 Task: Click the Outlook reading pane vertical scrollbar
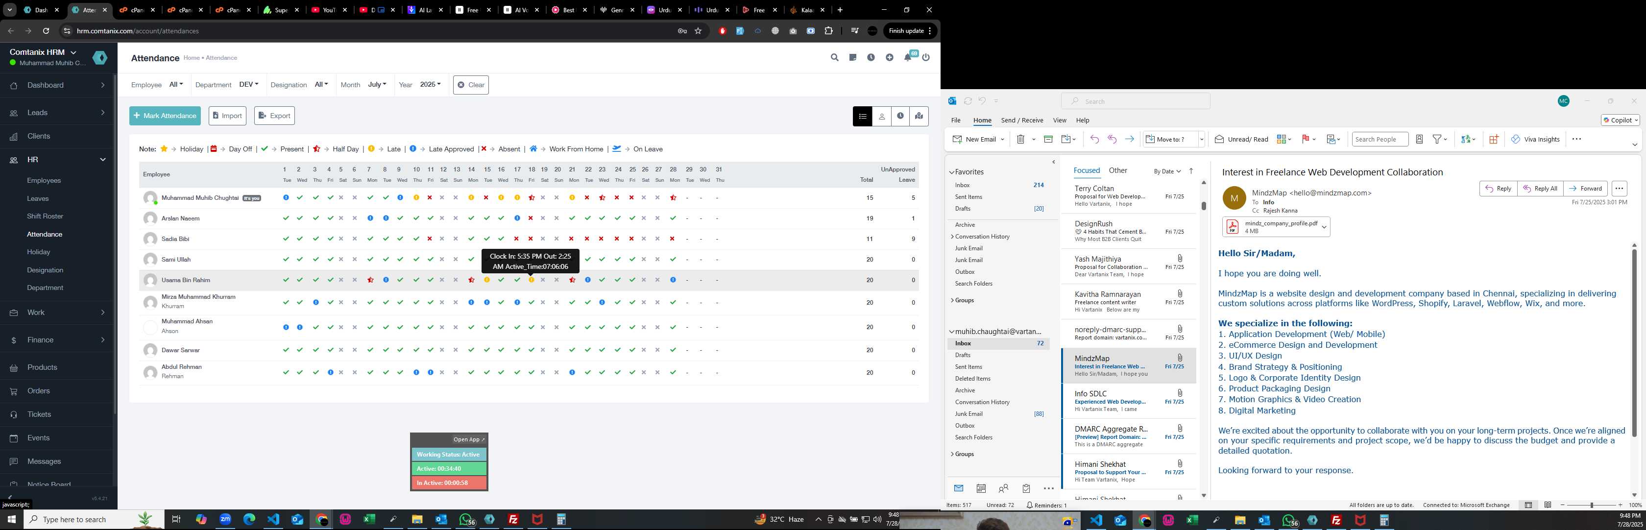click(1634, 343)
